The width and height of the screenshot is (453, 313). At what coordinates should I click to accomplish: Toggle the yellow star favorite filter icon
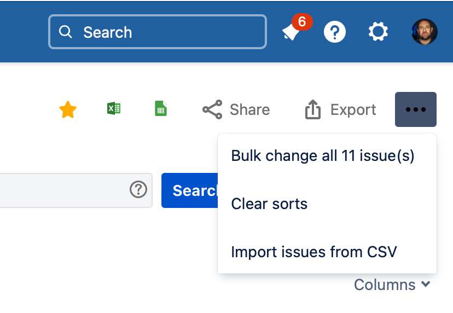tap(68, 109)
